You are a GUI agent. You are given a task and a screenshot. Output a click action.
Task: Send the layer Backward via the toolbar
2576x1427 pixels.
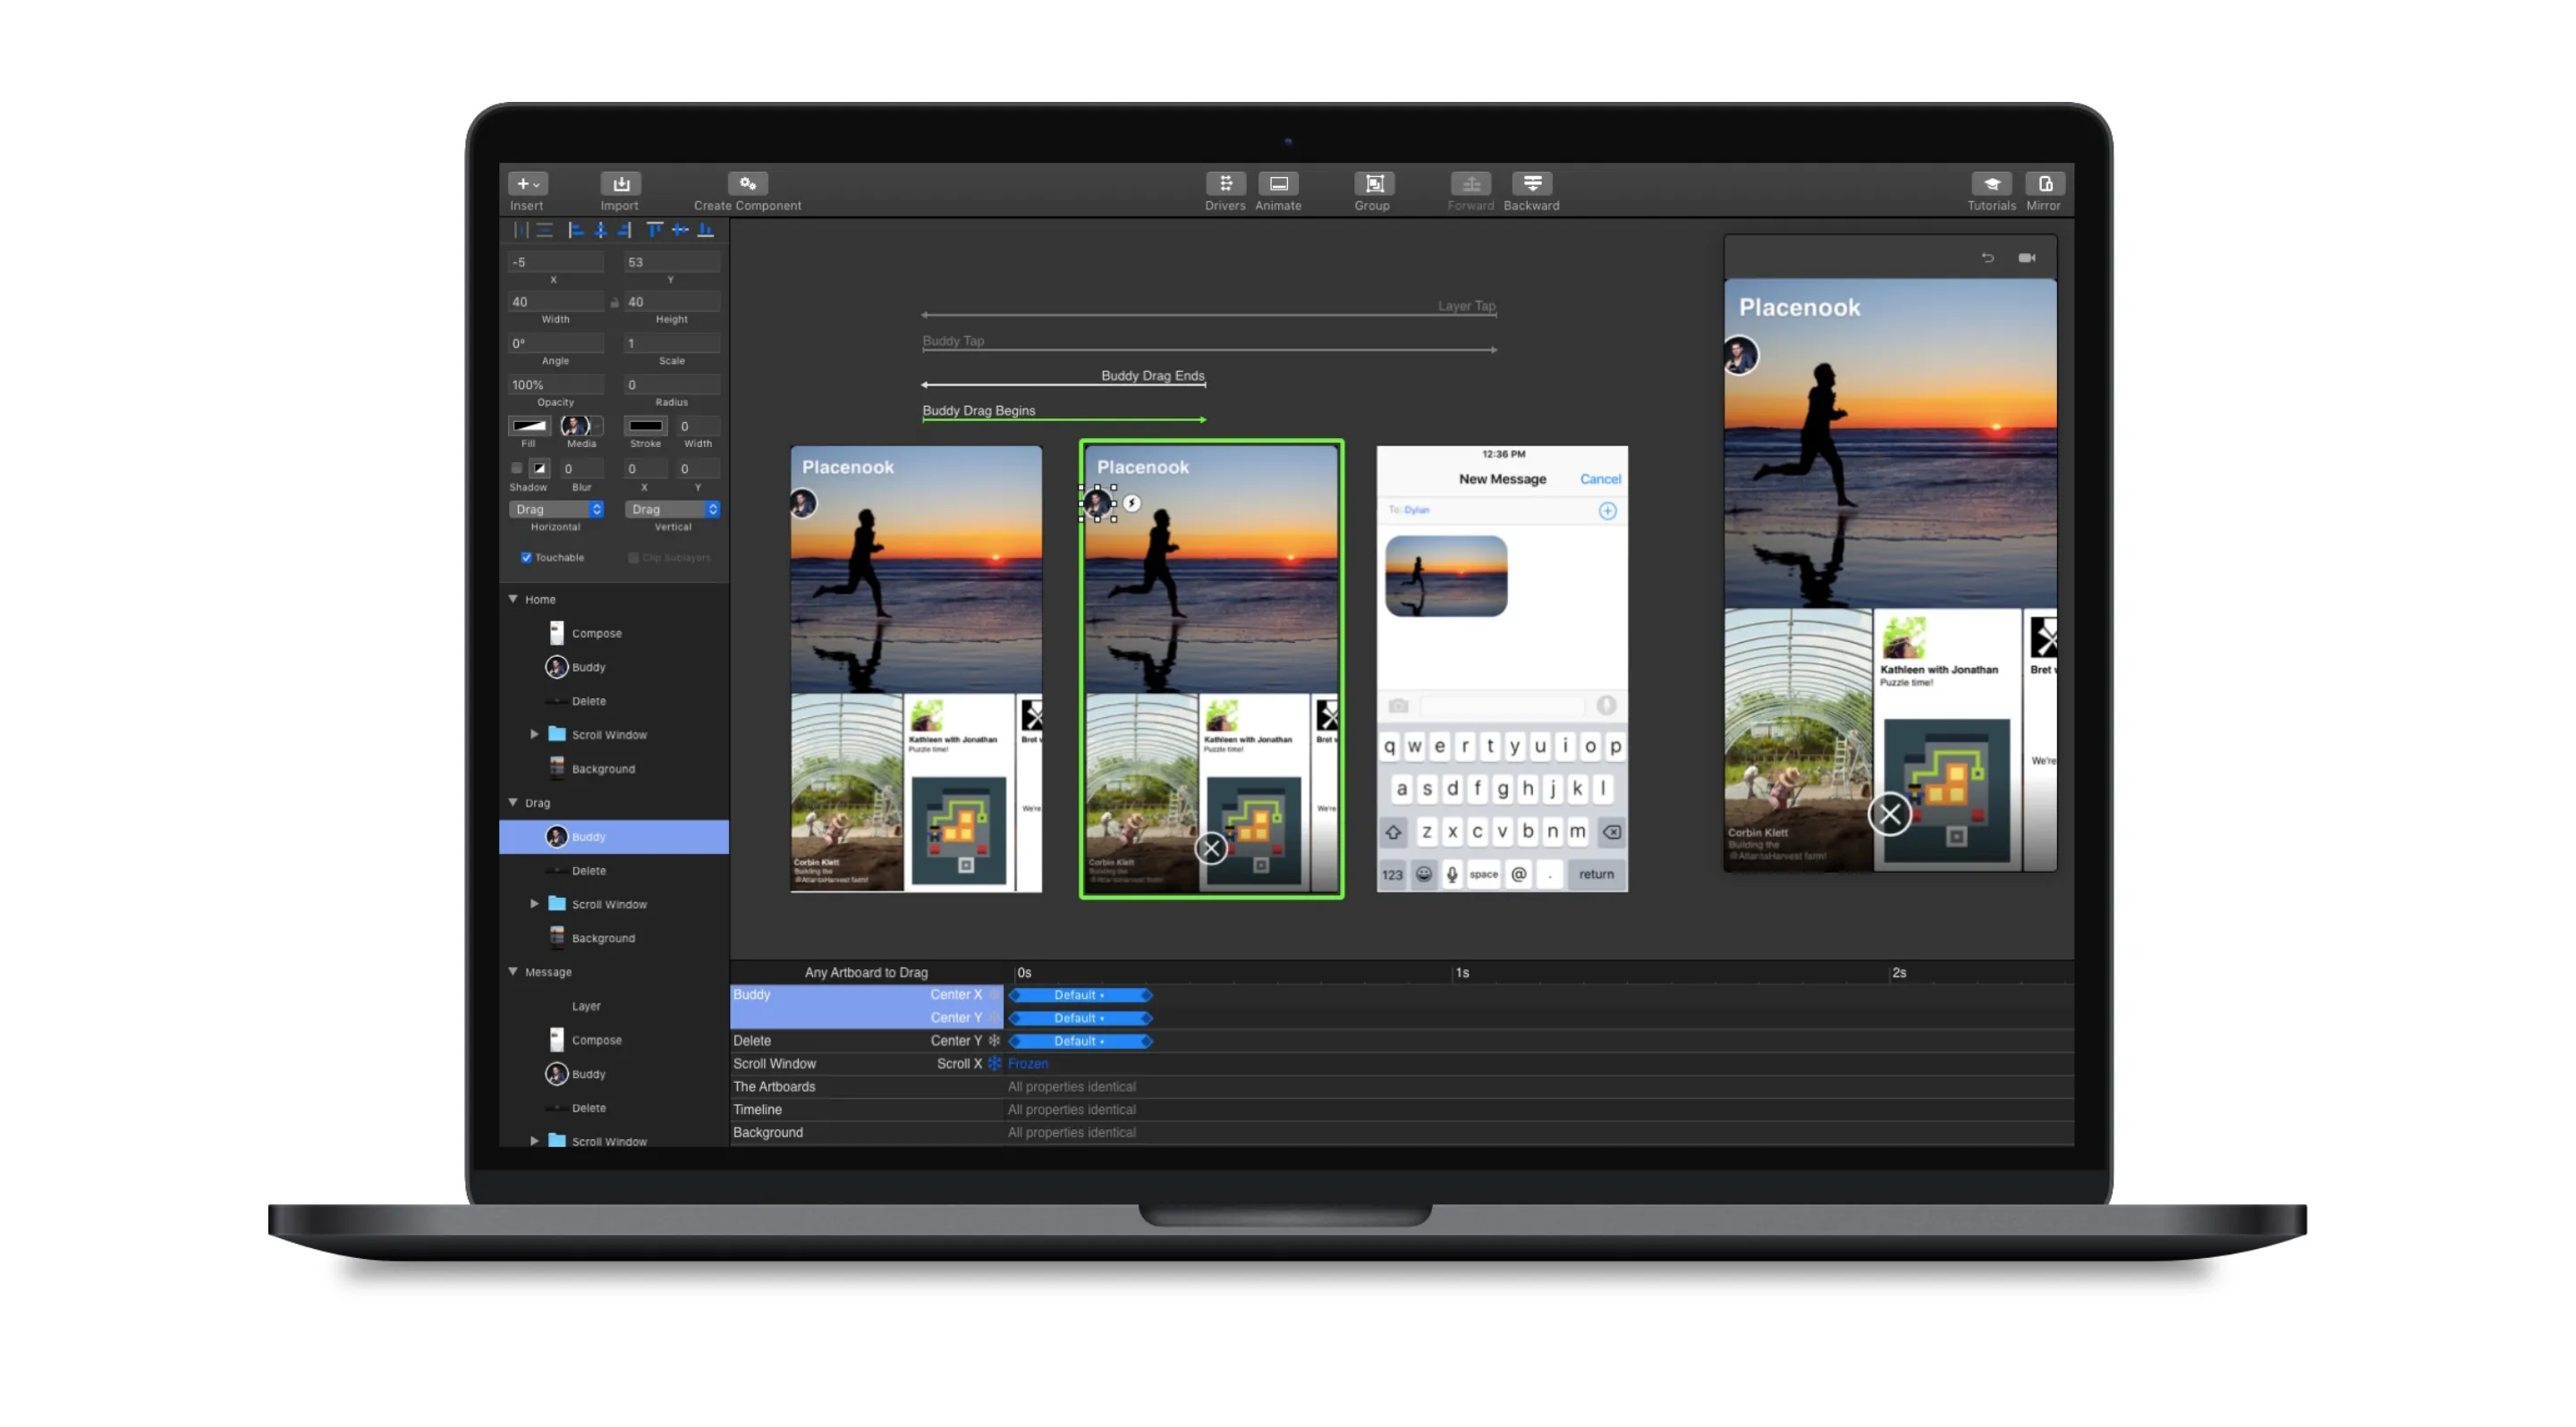[1532, 184]
